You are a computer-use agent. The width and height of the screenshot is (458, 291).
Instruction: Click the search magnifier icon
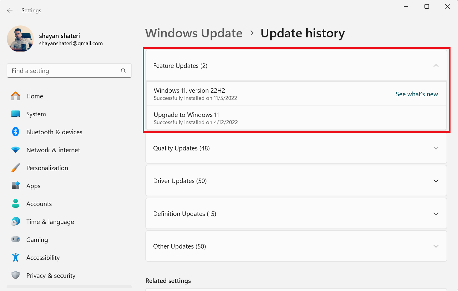coord(124,71)
